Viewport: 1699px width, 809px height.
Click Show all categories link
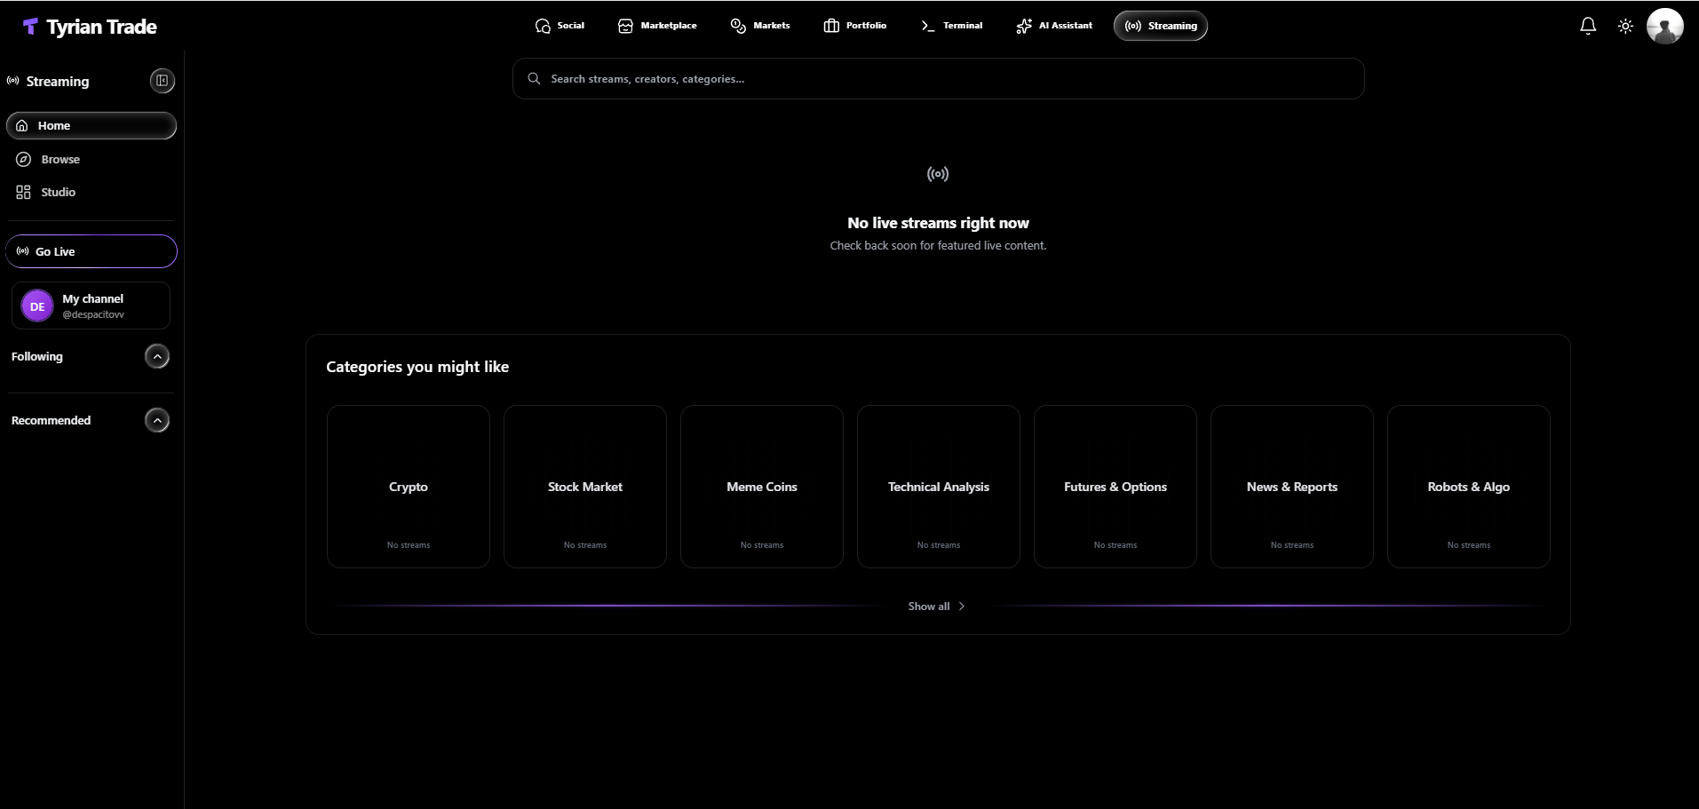coord(936,607)
